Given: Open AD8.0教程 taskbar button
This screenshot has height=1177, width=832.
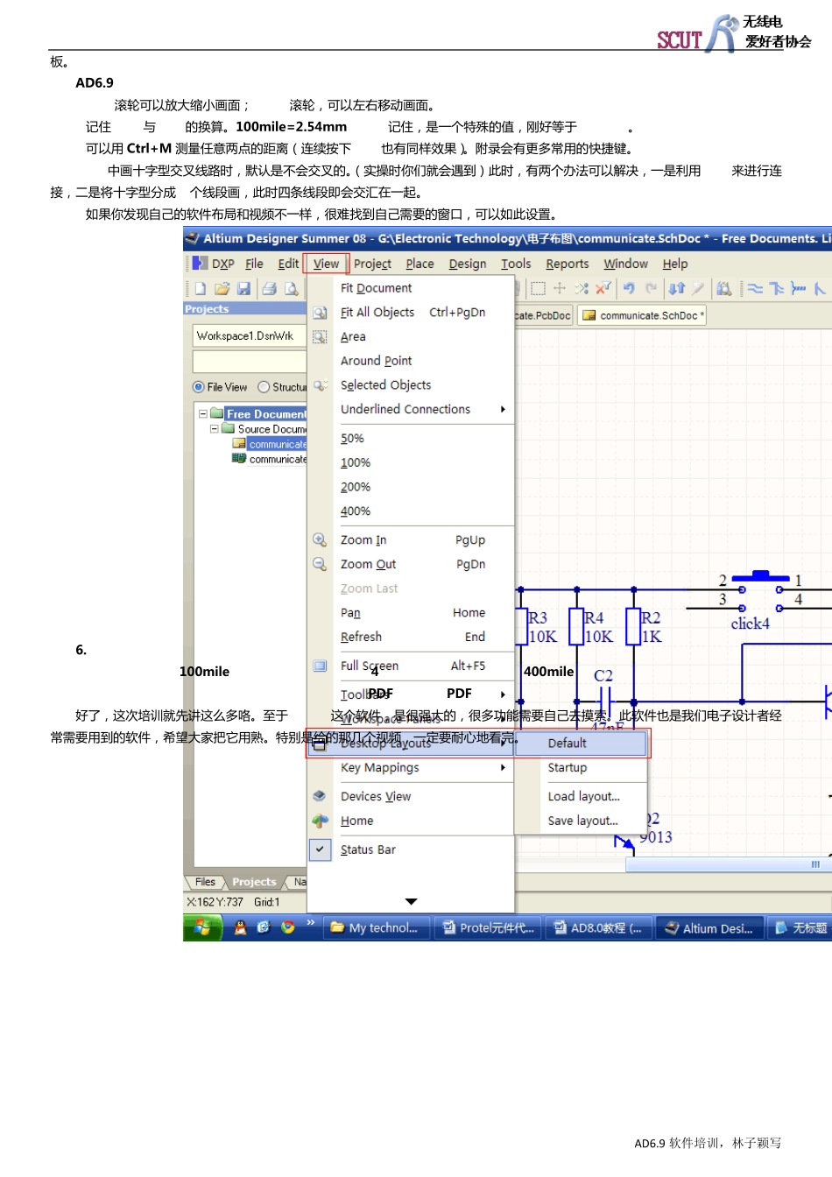Looking at the screenshot, I should tap(599, 928).
